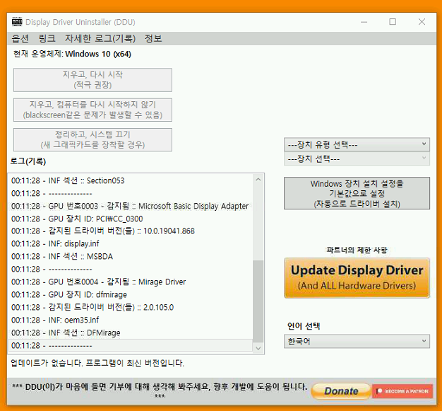
Task: Open the 옵션 menu
Action: pyautogui.click(x=20, y=38)
